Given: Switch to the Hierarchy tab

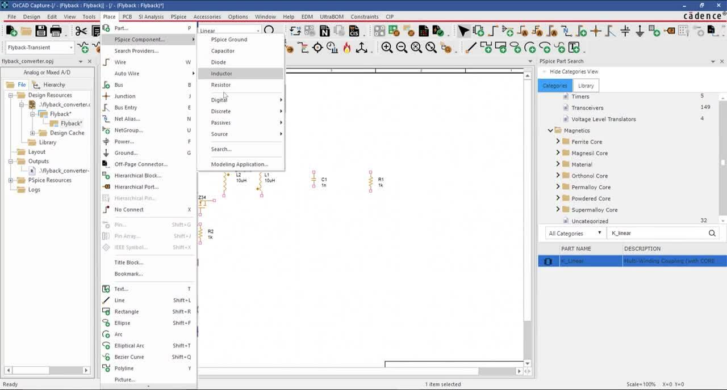Looking at the screenshot, I should (49, 84).
